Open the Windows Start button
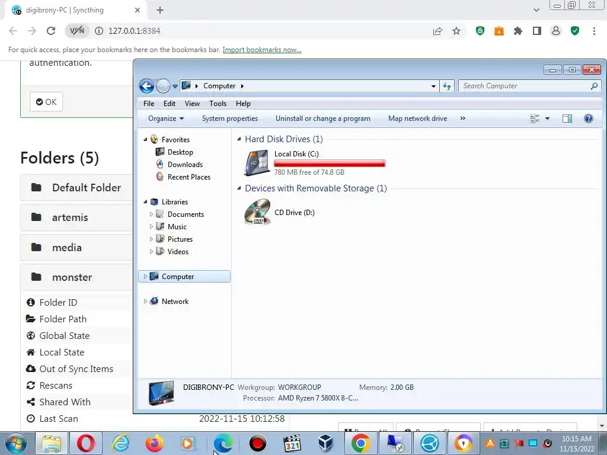The image size is (607, 455). pyautogui.click(x=16, y=443)
